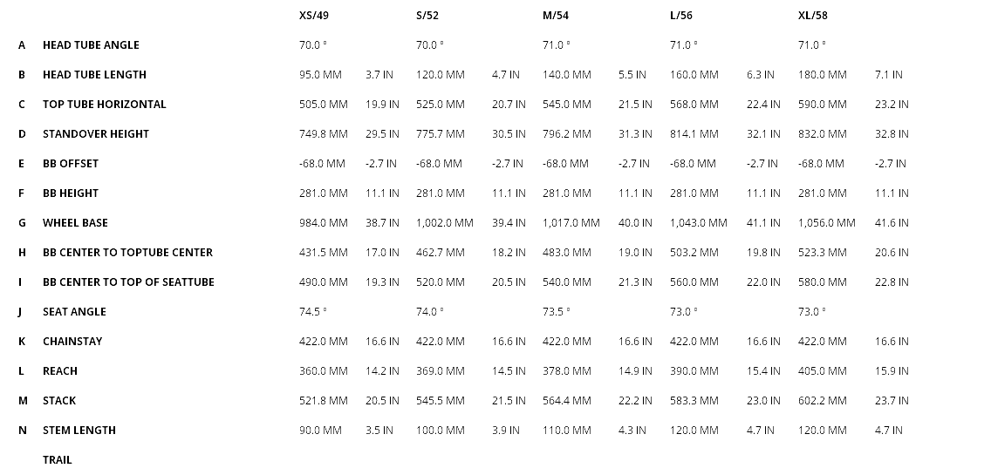Select the L/56 size column header
991x475 pixels.
coord(681,16)
